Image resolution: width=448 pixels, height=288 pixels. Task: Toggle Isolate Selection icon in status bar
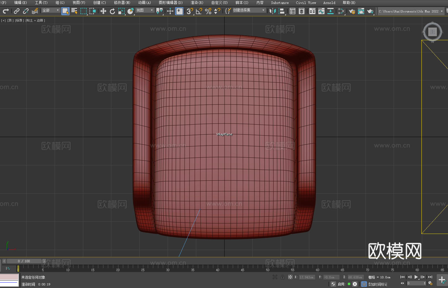[x=275, y=277]
